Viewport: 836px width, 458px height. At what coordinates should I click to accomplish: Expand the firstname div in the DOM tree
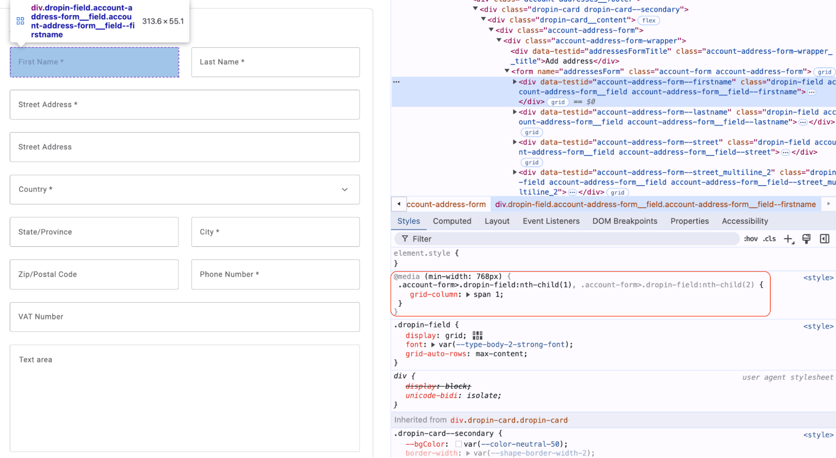(x=514, y=82)
